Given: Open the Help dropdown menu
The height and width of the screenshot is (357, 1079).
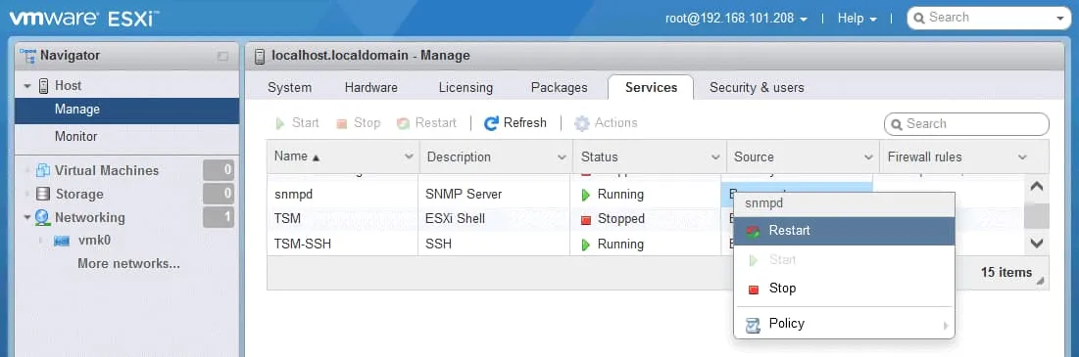Looking at the screenshot, I should point(857,19).
